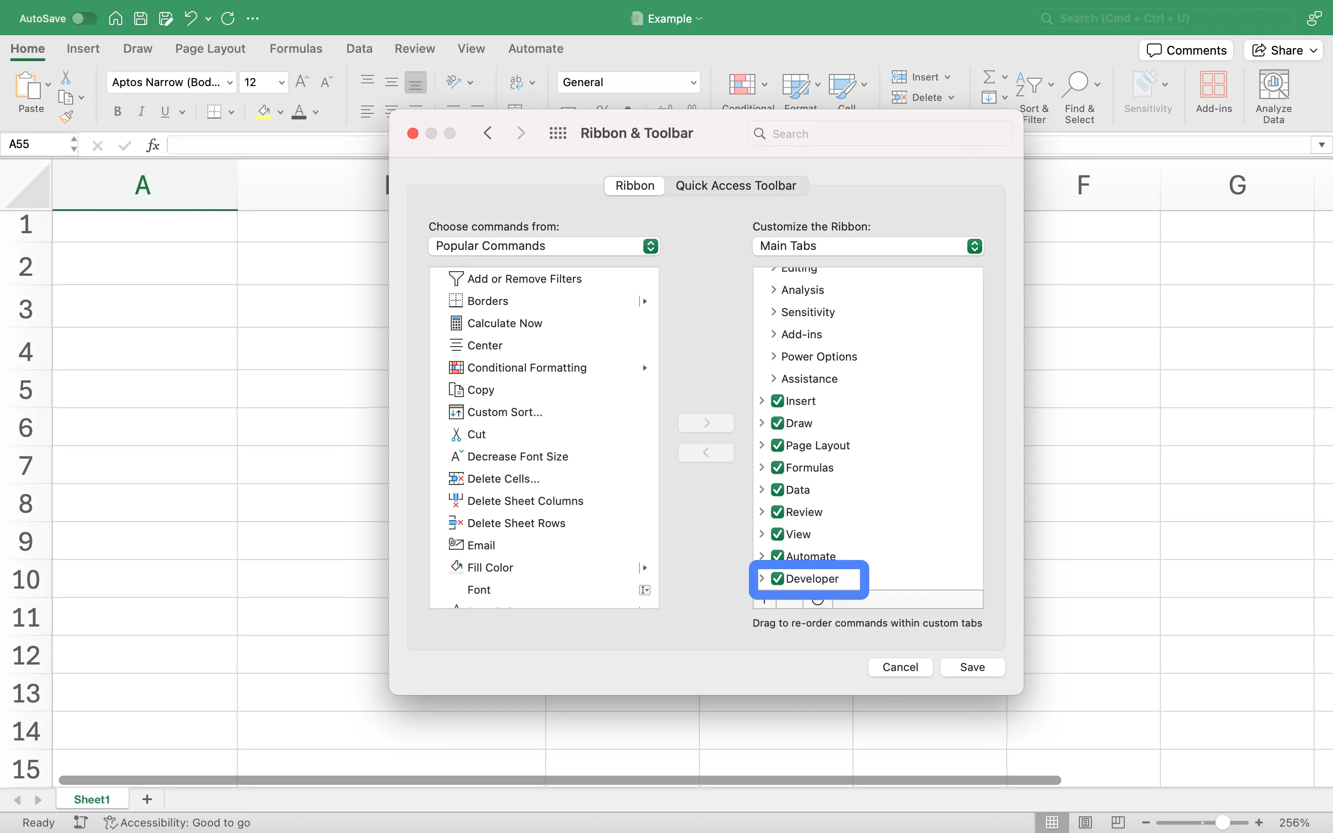The width and height of the screenshot is (1333, 833).
Task: Switch to the Quick Access Toolbar tab
Action: click(736, 186)
